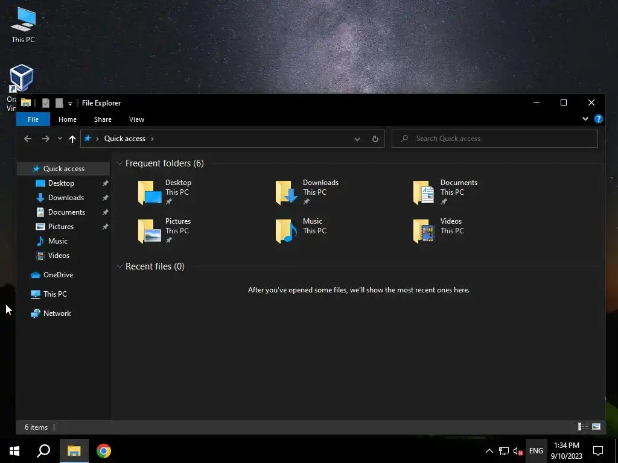Open the clock showing 1:34 PM
Image resolution: width=618 pixels, height=463 pixels.
point(566,451)
